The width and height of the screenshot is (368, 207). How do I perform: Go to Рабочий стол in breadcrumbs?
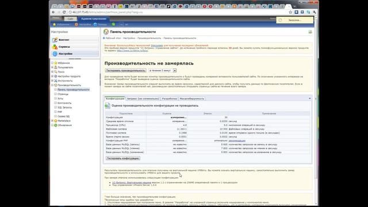coord(113,38)
